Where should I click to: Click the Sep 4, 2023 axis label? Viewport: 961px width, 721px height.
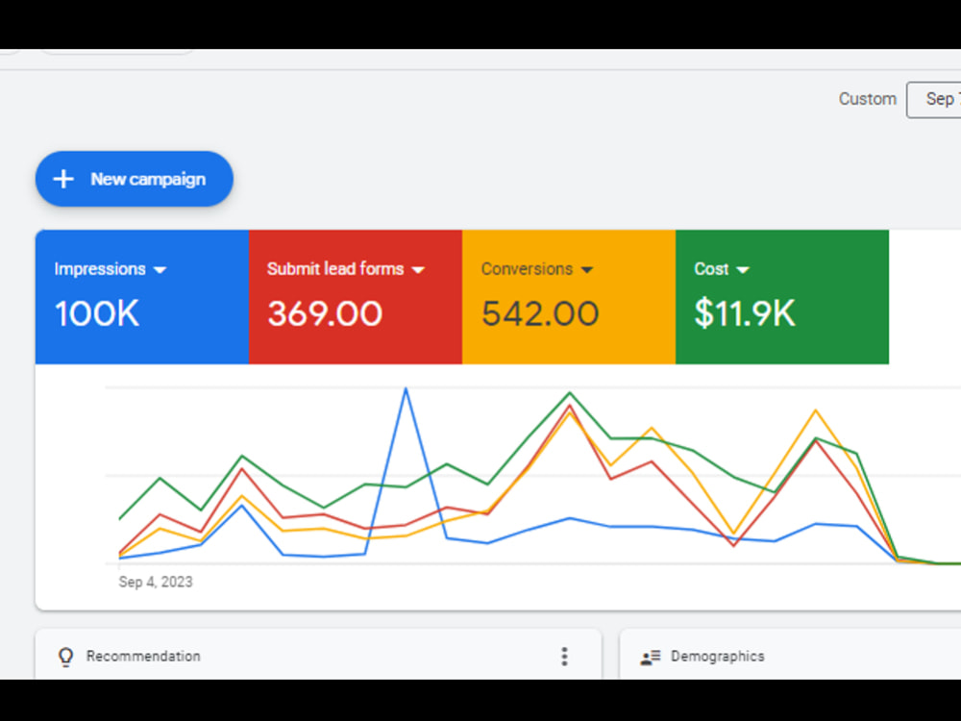point(156,582)
